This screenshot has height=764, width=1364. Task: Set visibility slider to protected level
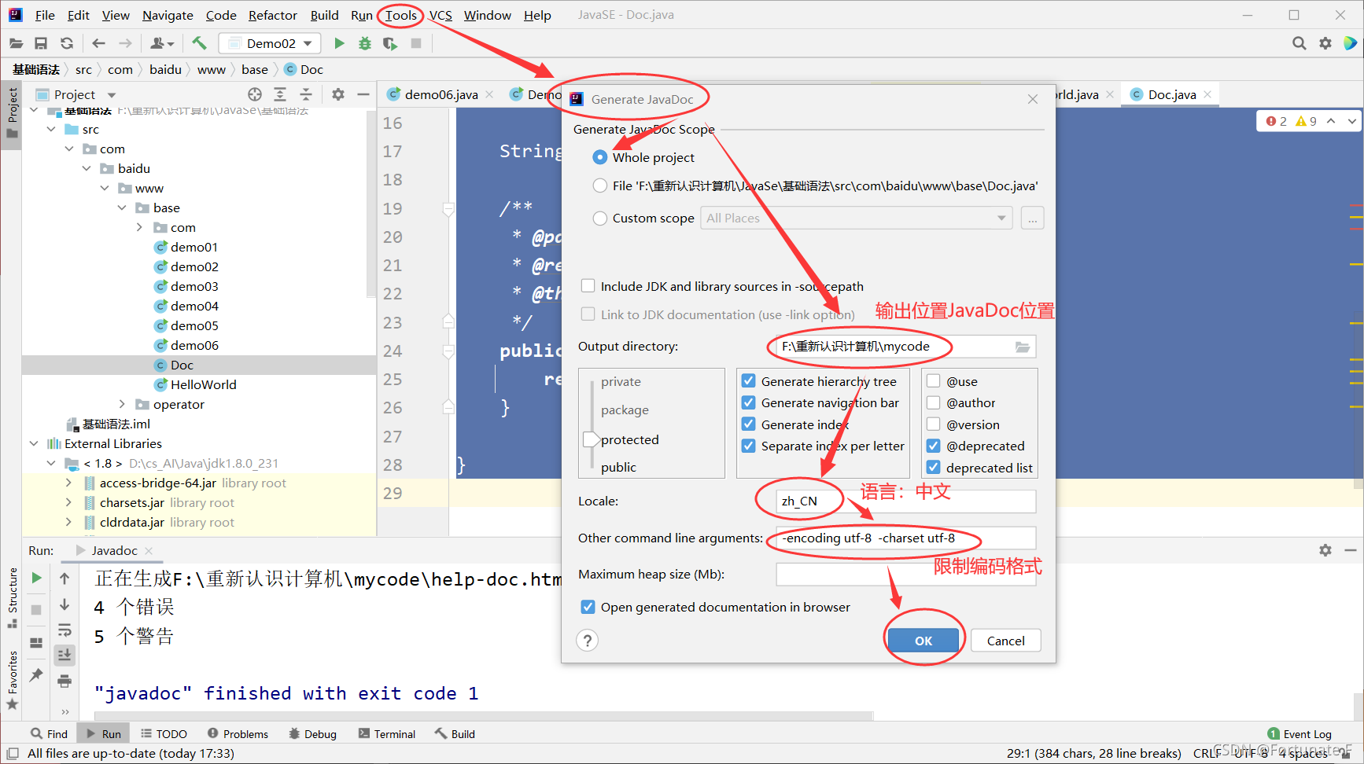(629, 439)
